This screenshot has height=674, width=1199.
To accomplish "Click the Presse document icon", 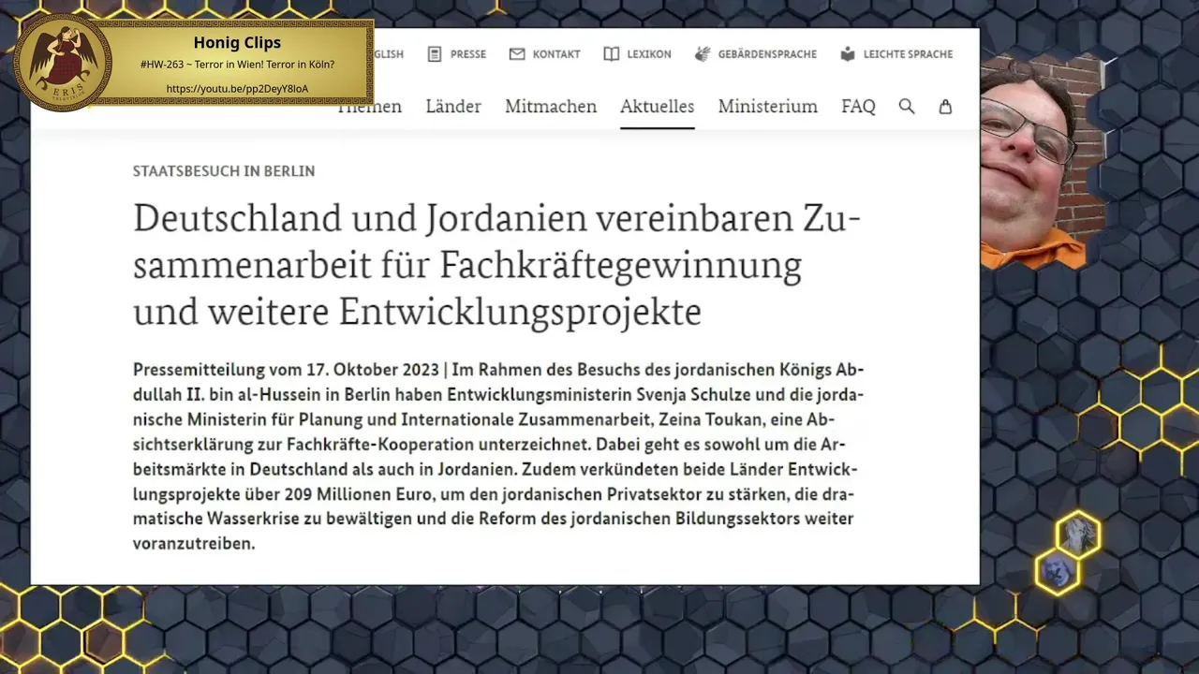I will point(435,54).
